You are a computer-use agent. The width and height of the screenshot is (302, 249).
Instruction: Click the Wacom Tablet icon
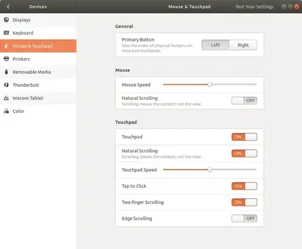click(x=6, y=98)
